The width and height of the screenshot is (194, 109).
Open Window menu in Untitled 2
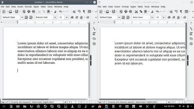[x=155, y=7]
